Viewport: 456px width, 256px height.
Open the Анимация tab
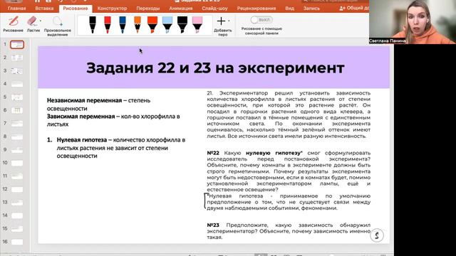[180, 9]
